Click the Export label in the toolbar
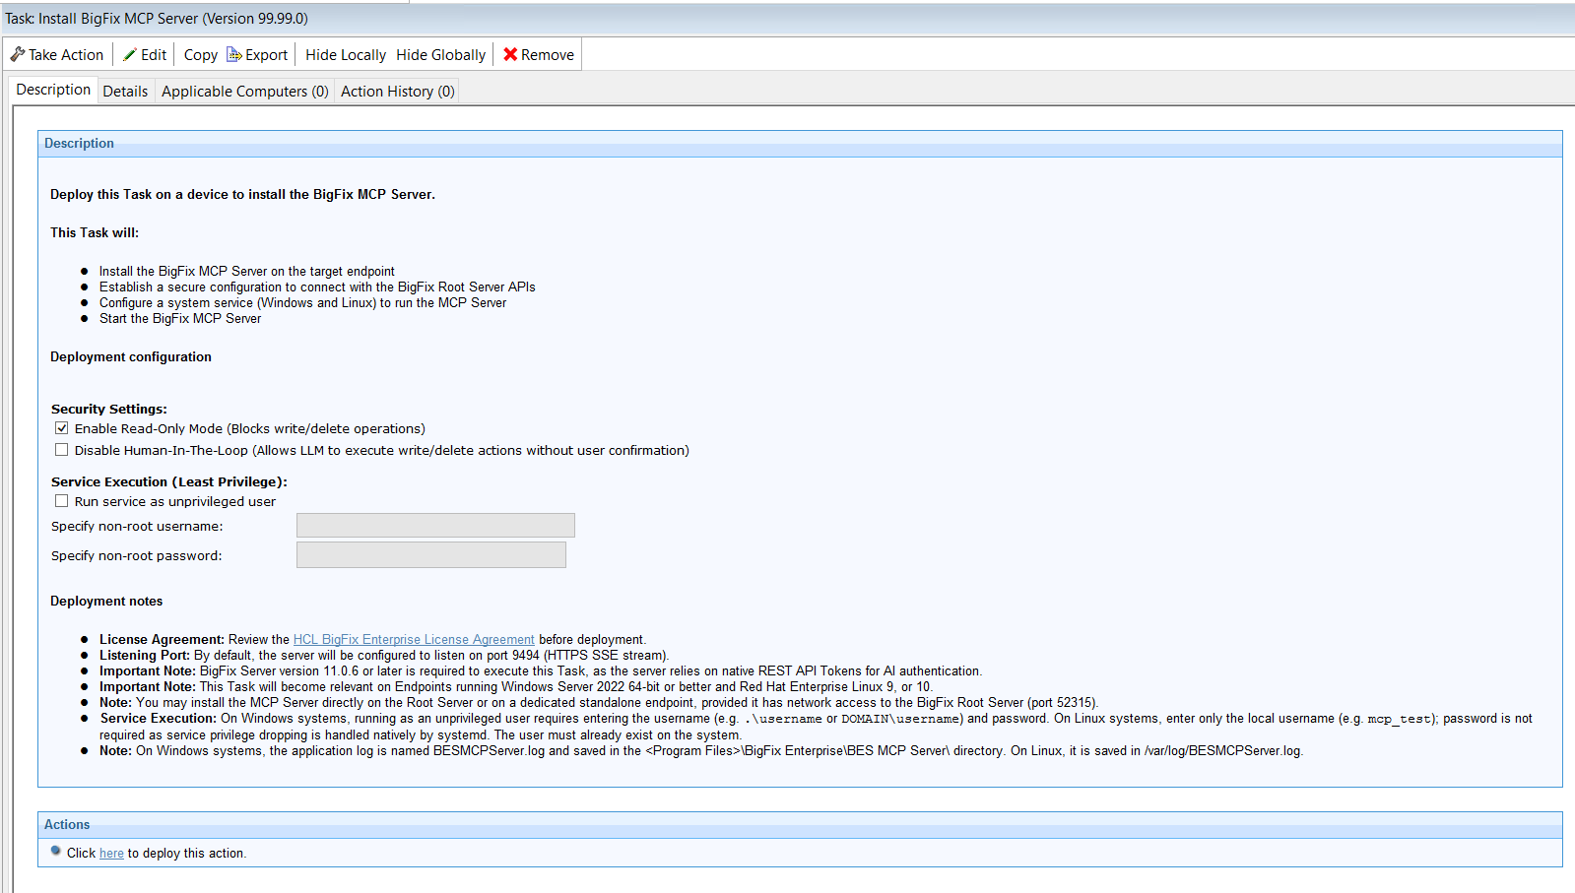1575x893 pixels. [266, 55]
